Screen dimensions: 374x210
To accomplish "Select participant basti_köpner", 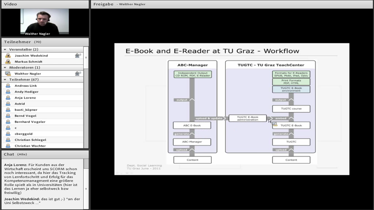I will tap(26, 109).
